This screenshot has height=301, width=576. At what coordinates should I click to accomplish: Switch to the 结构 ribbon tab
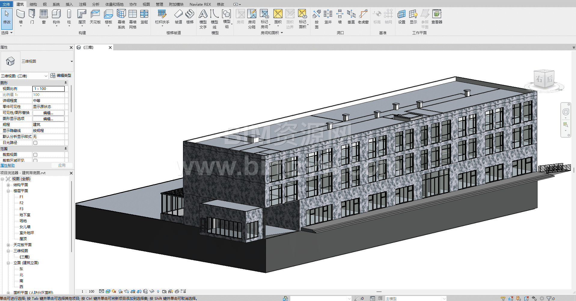click(x=33, y=4)
